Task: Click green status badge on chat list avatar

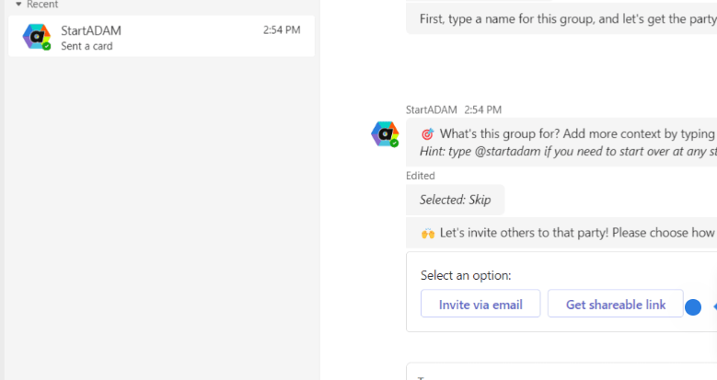Action: pos(46,46)
